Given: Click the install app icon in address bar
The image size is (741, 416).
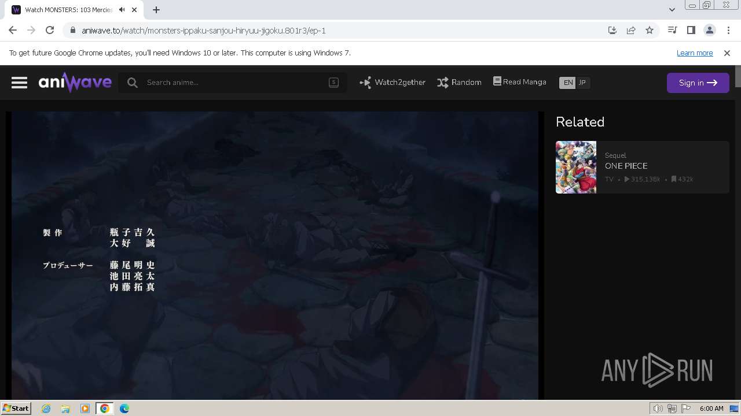Looking at the screenshot, I should pyautogui.click(x=612, y=30).
